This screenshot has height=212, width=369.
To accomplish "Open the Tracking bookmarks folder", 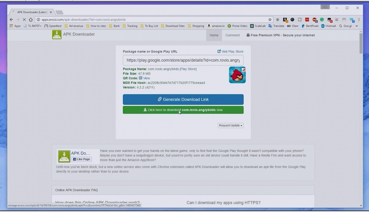I will (130, 26).
